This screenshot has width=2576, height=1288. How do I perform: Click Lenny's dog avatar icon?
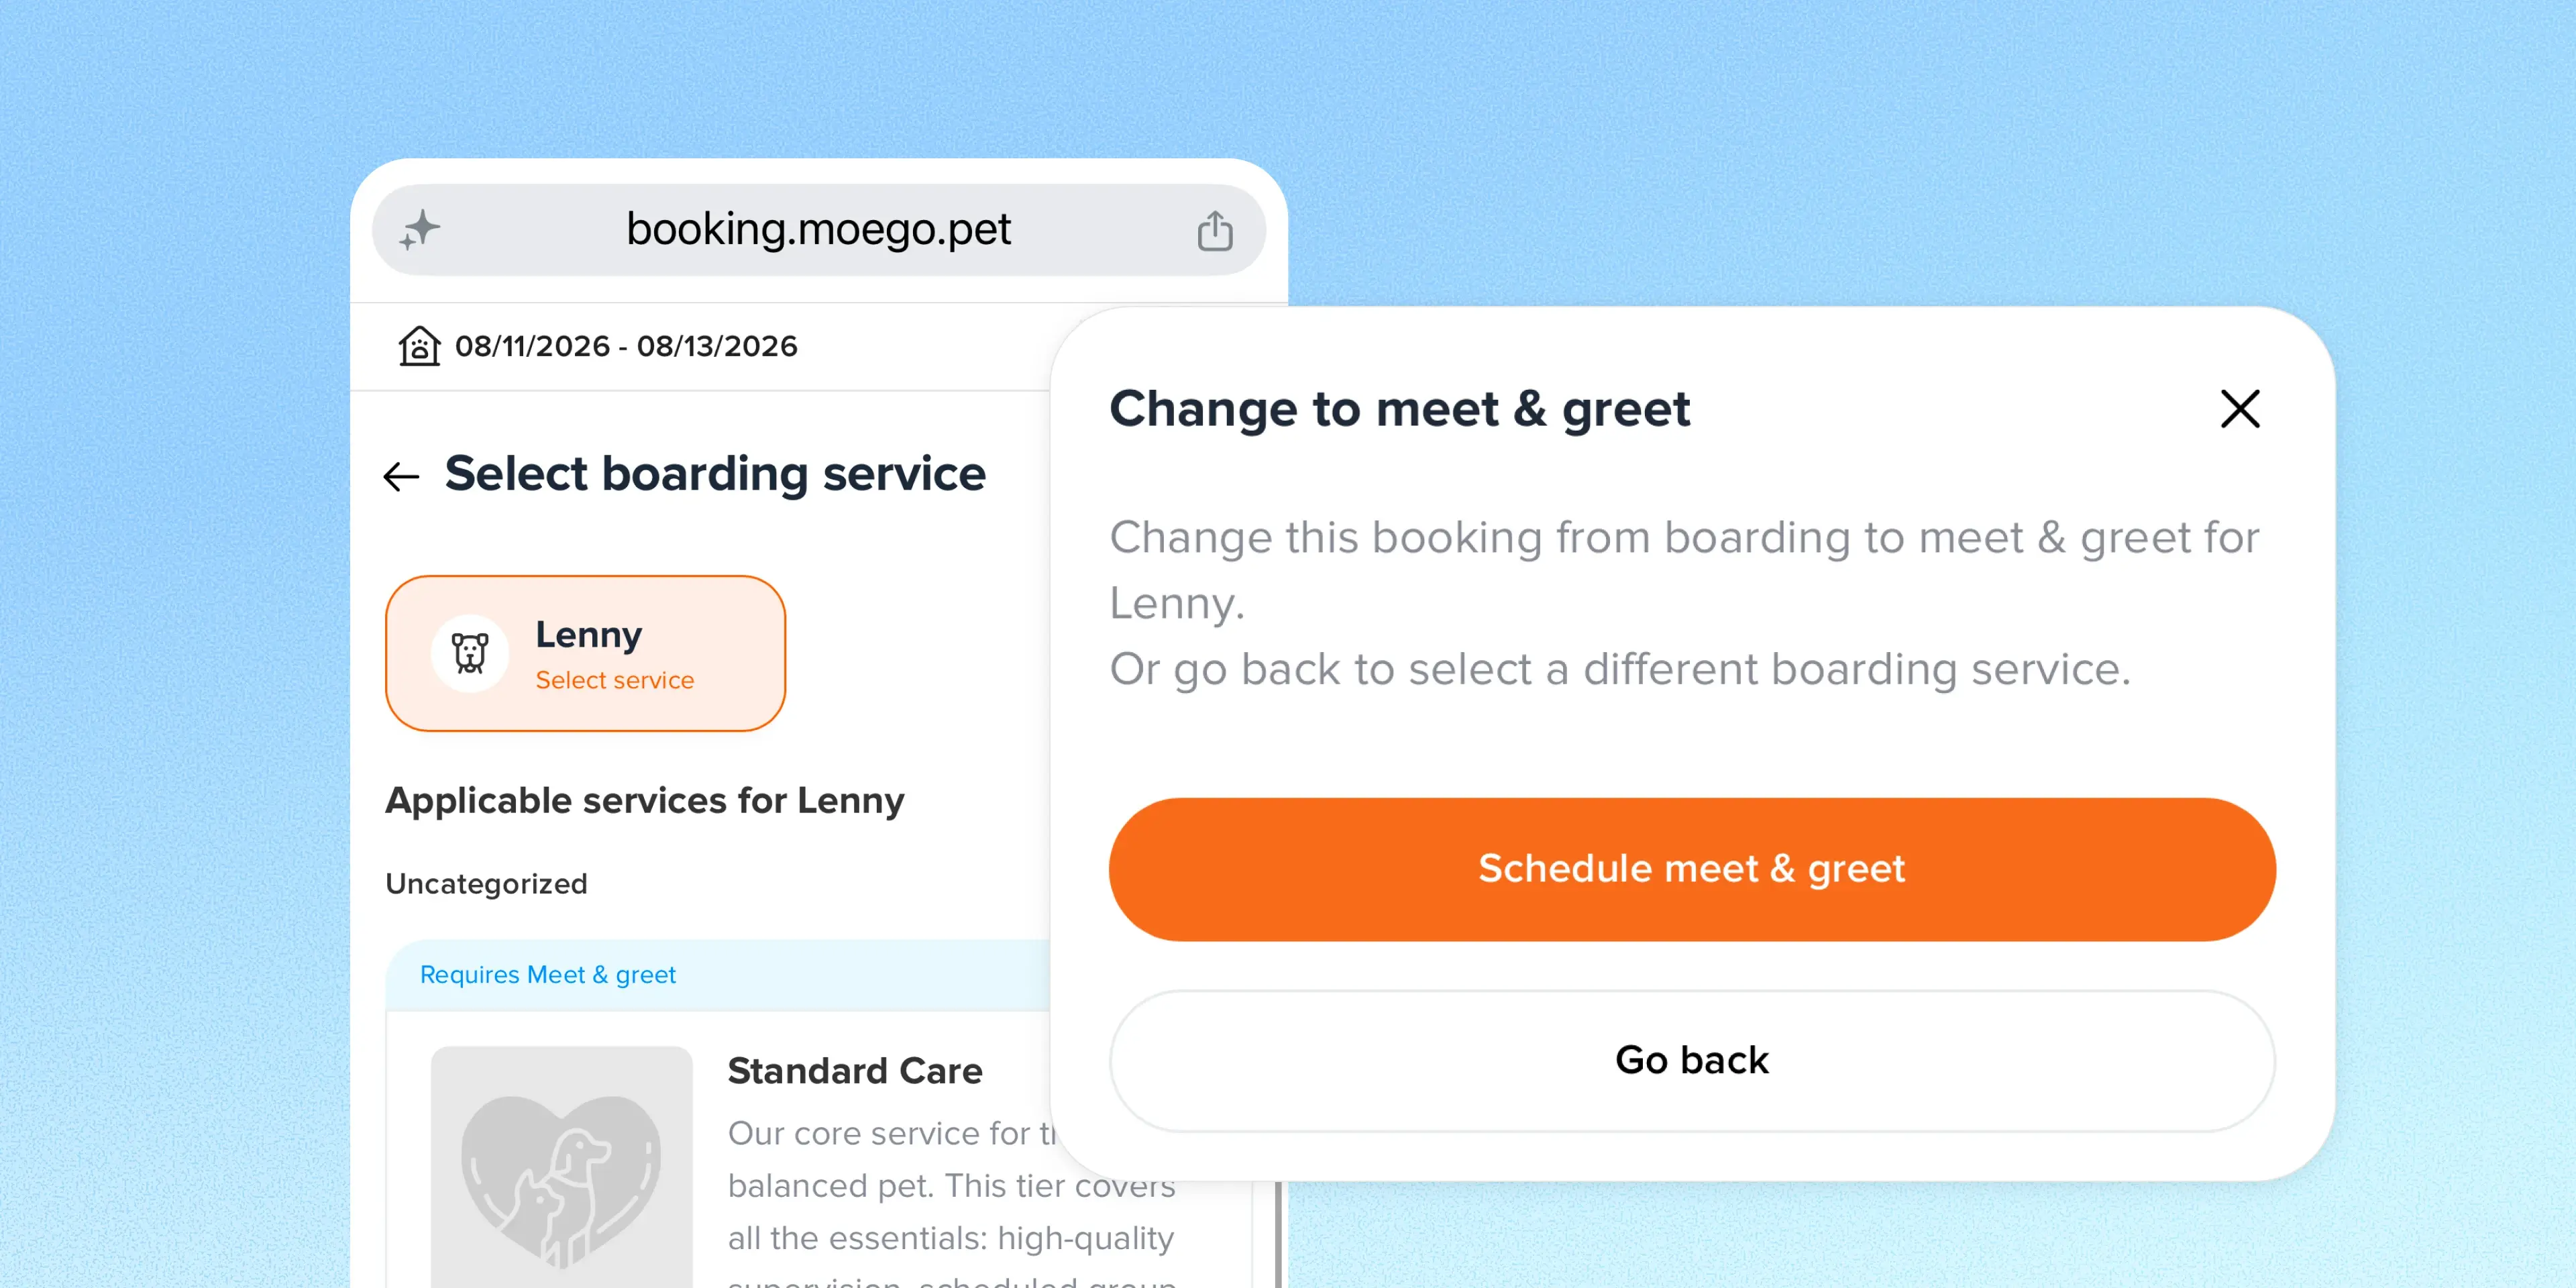pyautogui.click(x=469, y=653)
